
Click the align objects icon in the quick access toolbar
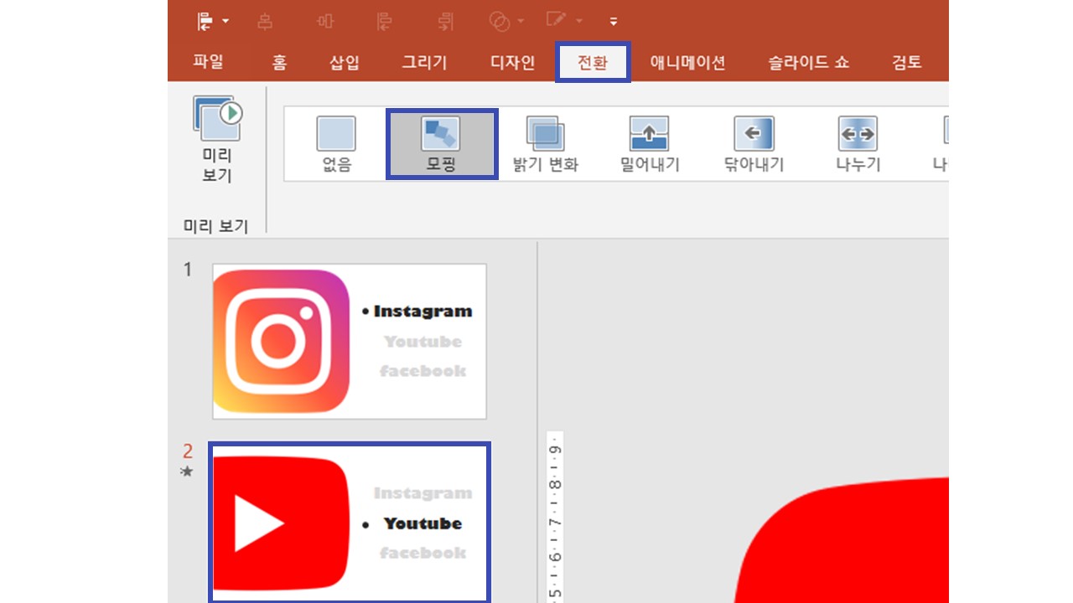click(205, 21)
